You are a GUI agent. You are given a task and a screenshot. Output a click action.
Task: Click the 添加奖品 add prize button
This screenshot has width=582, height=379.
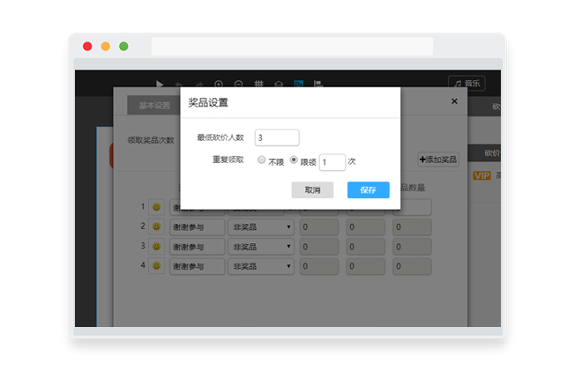tap(438, 160)
